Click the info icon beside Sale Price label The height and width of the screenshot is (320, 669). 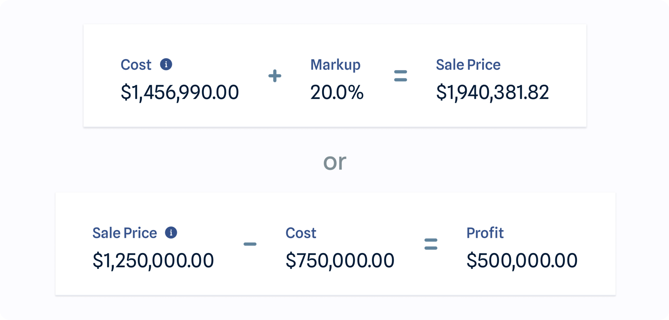point(171,233)
